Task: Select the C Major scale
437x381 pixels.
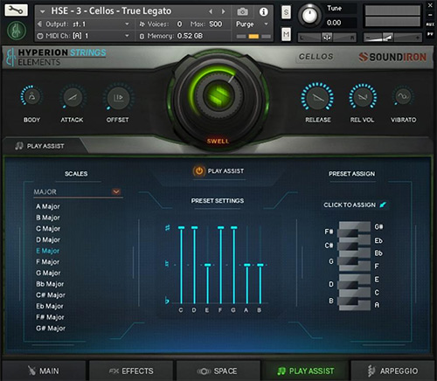Action: [48, 229]
